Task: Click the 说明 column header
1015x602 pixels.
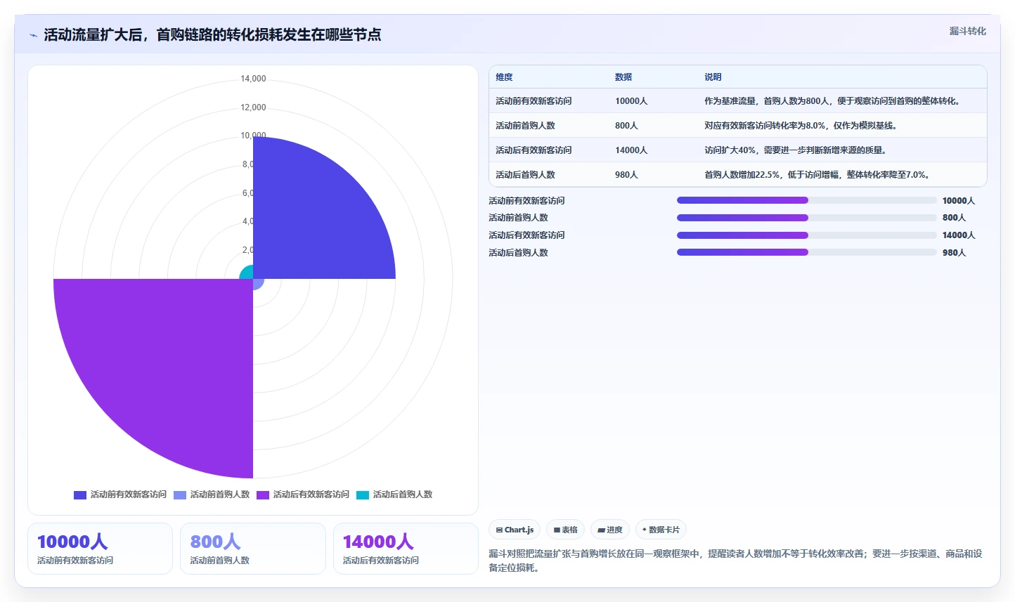Action: pos(713,77)
